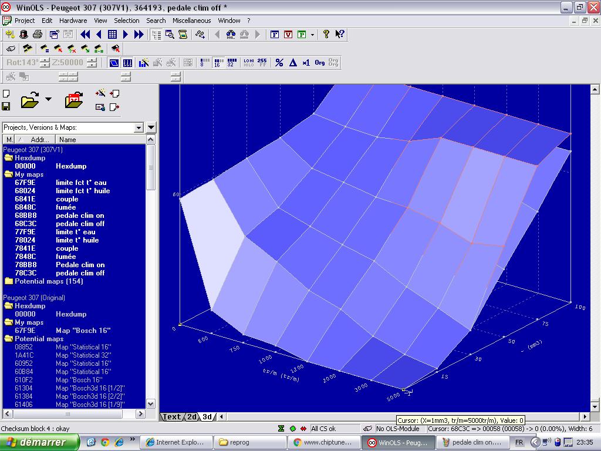The width and height of the screenshot is (601, 451).
Task: Sort the list by the Name column header
Action: pos(67,139)
